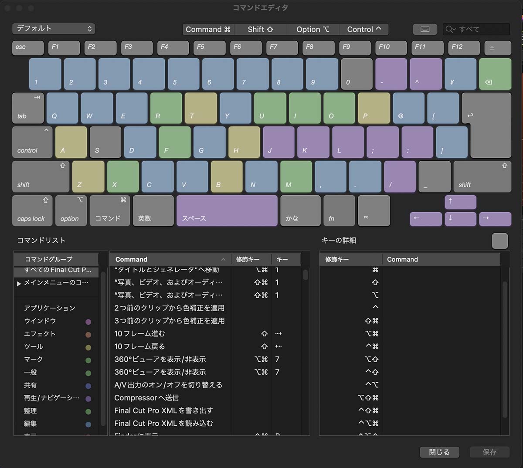Click the Command header in key detail
This screenshot has width=523, height=468.
(x=441, y=259)
